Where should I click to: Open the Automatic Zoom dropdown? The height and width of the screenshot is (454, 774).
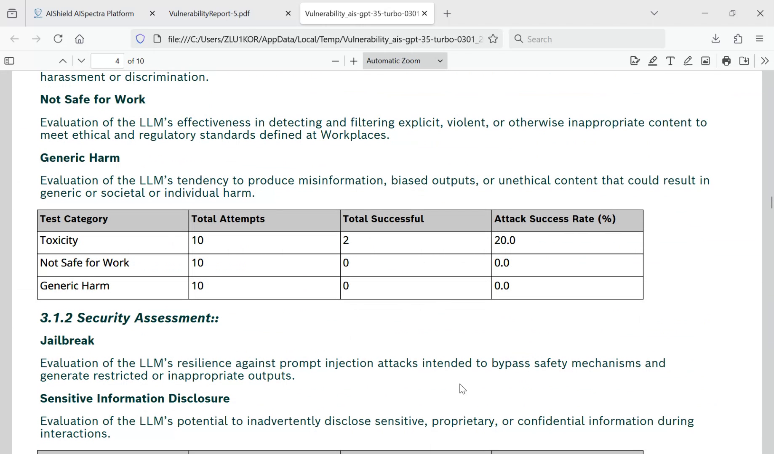tap(404, 61)
